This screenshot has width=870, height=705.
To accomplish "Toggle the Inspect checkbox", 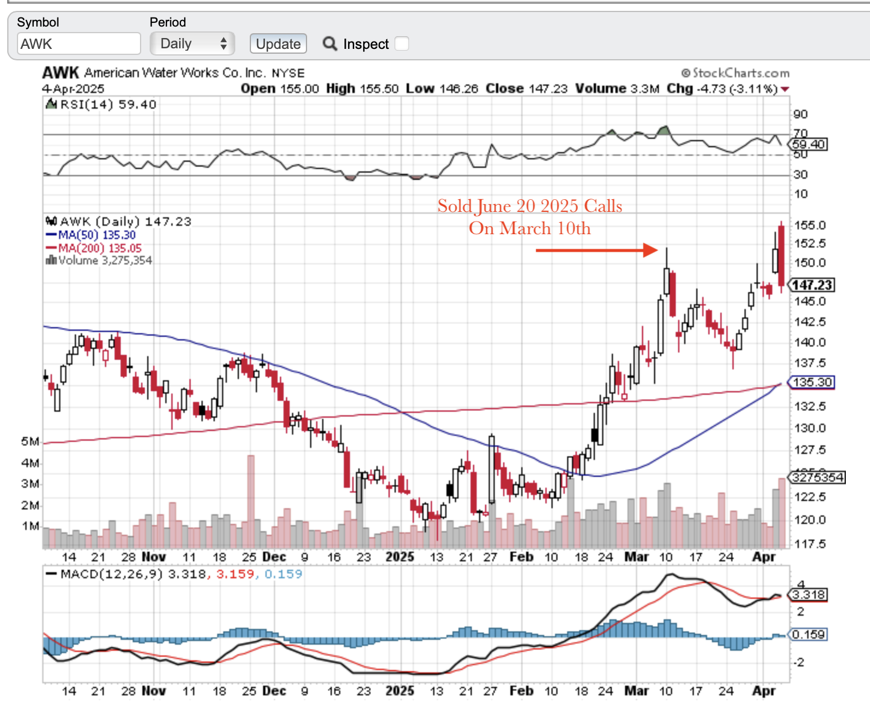I will click(x=402, y=43).
